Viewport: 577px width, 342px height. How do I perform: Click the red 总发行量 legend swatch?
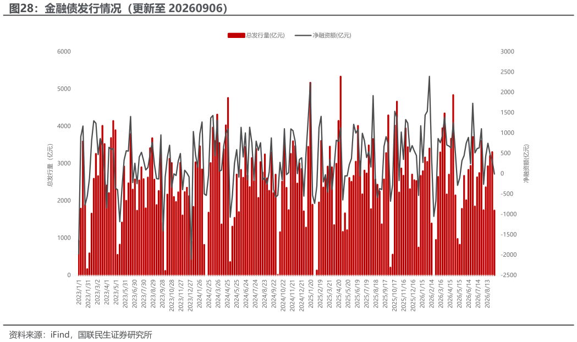(x=237, y=35)
